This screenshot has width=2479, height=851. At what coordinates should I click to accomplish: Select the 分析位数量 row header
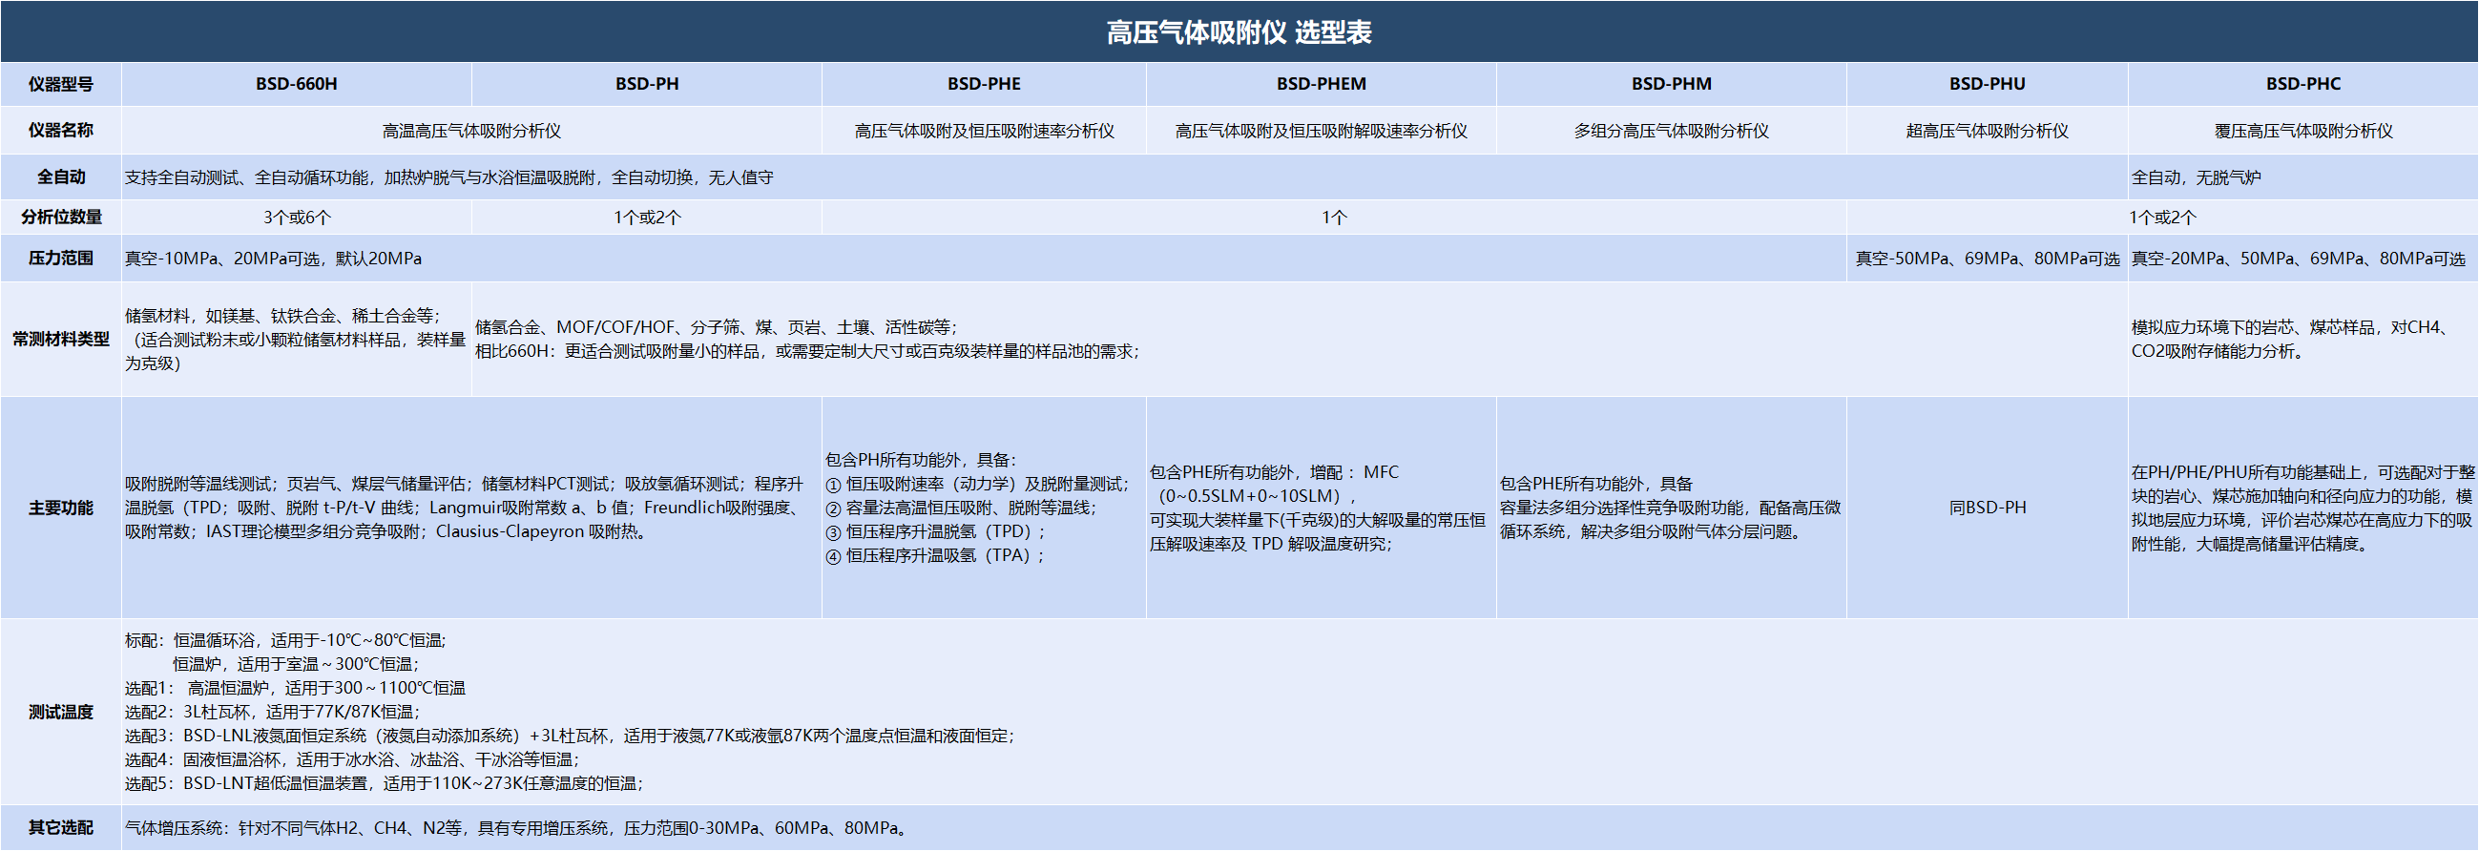61,217
